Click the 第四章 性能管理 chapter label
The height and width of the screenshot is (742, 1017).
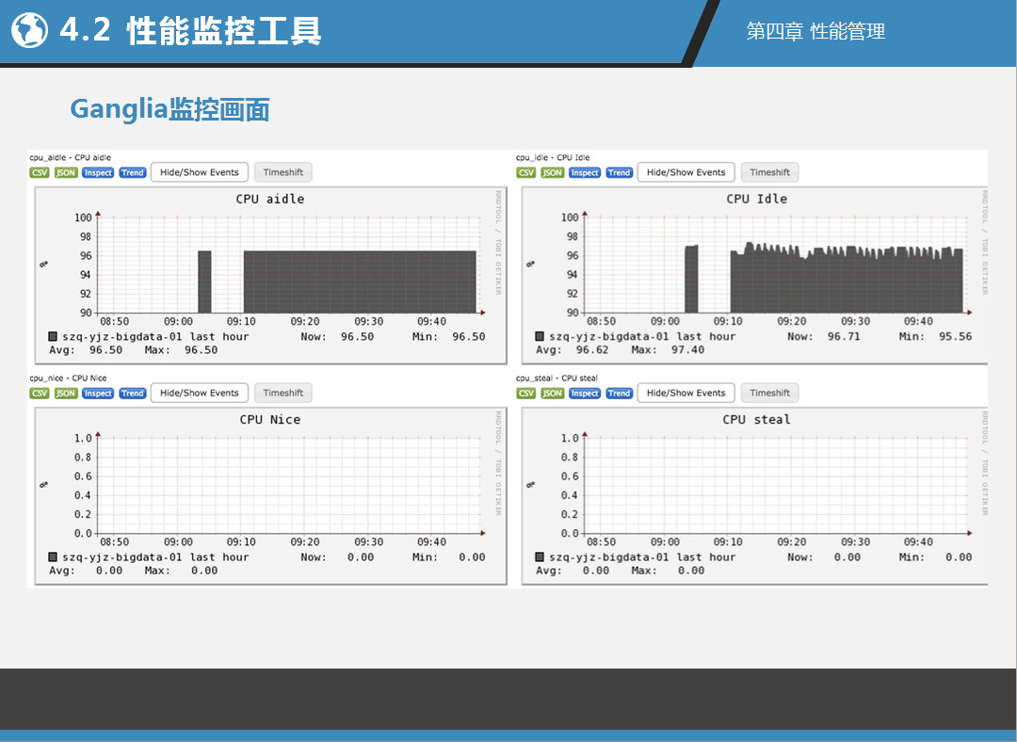click(x=815, y=31)
